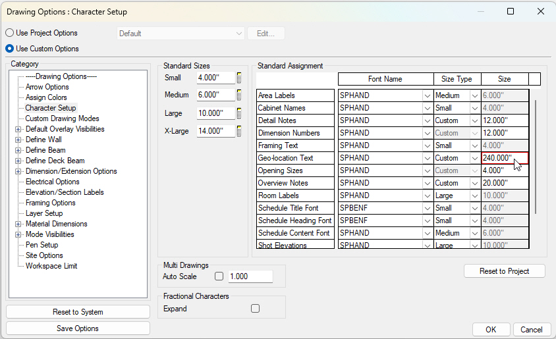This screenshot has width=556, height=339.
Task: Toggle the Expand fractional characters checkbox
Action: click(x=256, y=309)
